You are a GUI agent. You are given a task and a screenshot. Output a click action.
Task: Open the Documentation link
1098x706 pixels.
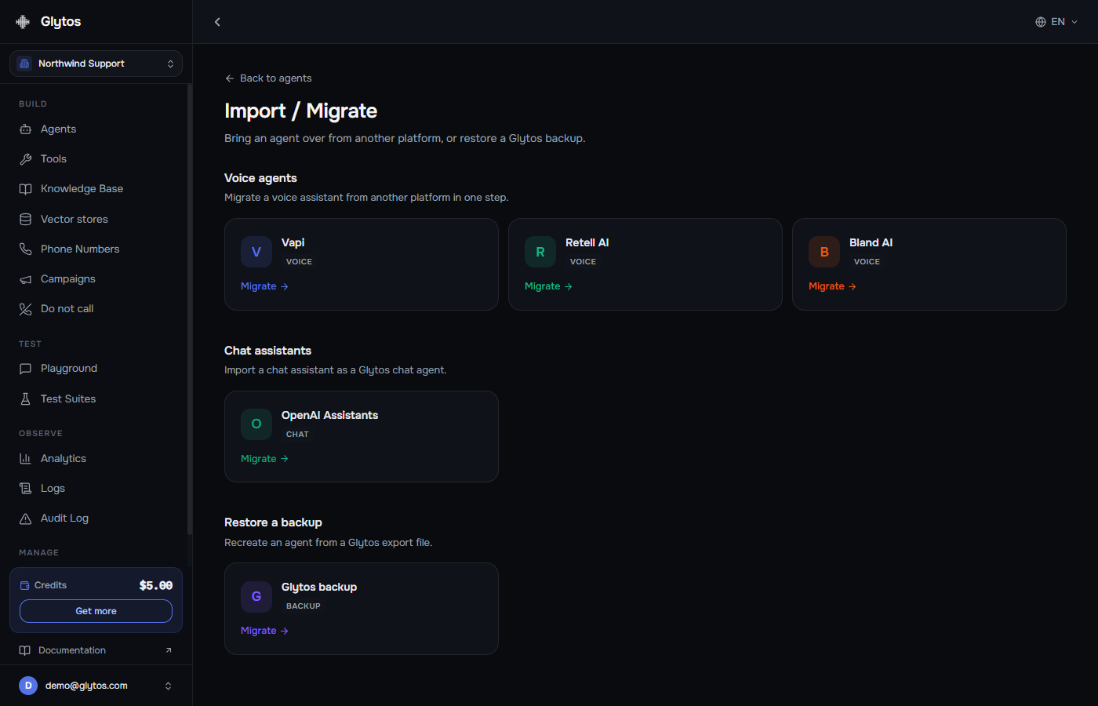pyautogui.click(x=96, y=650)
